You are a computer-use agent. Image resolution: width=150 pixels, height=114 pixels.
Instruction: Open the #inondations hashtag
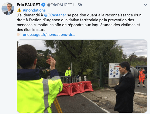[34, 10]
